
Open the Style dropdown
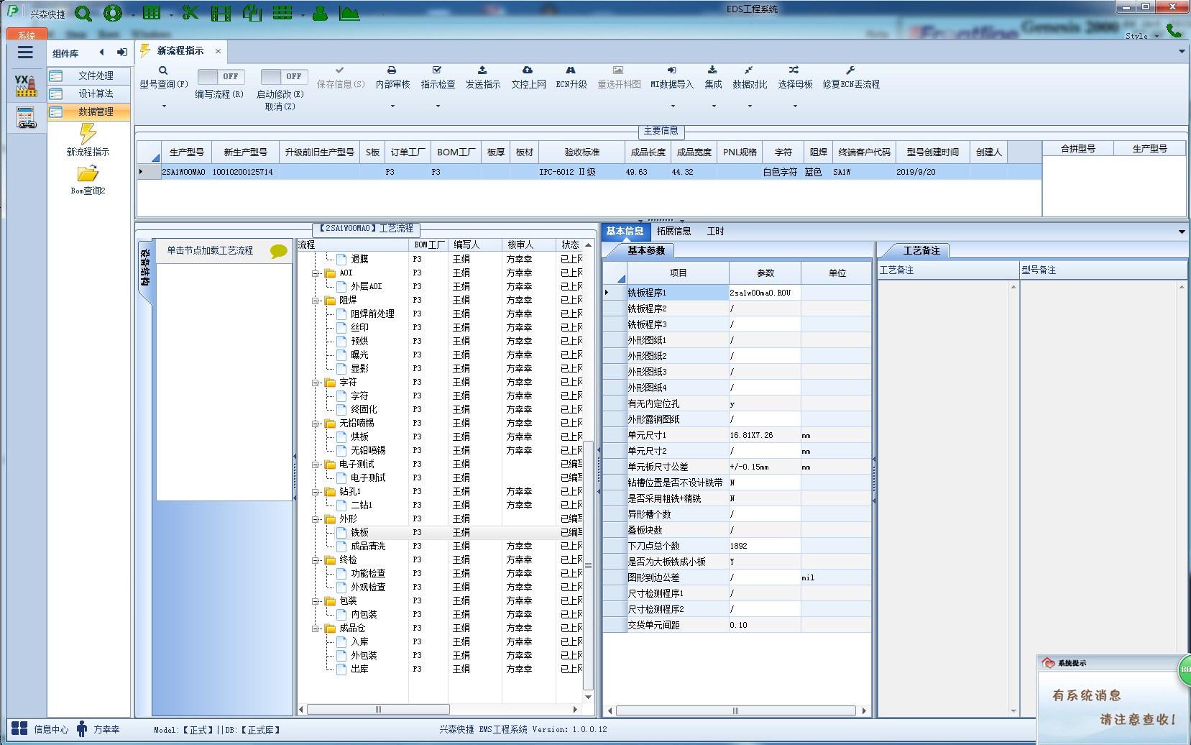[x=1142, y=36]
